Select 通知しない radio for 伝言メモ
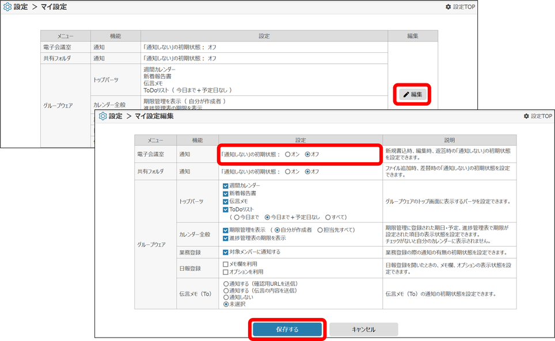Viewport: 555px width, 341px height. point(226,298)
